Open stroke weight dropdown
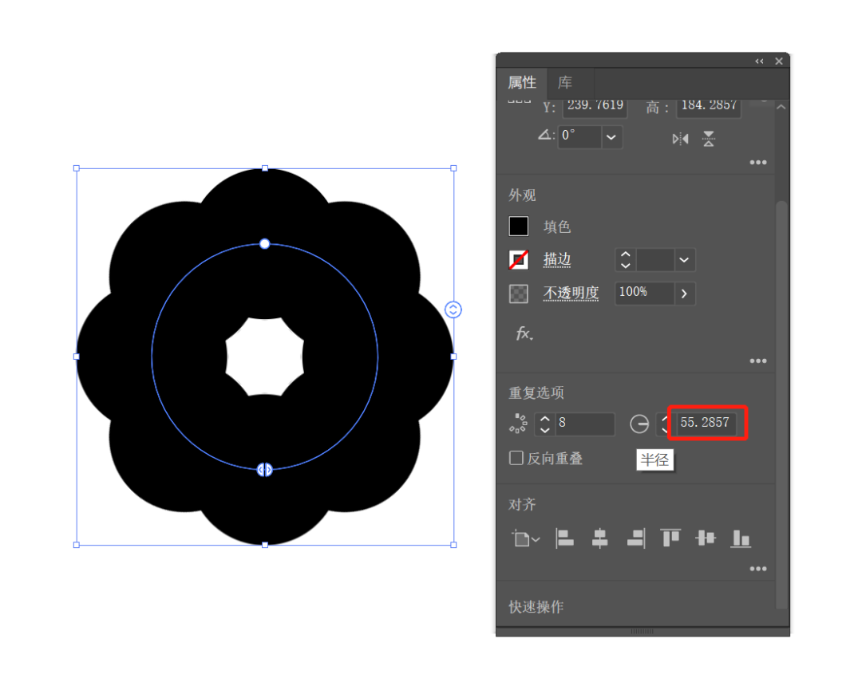 [x=684, y=260]
